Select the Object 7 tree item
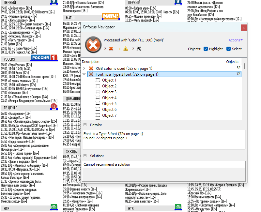261x212 pixels. (109, 115)
